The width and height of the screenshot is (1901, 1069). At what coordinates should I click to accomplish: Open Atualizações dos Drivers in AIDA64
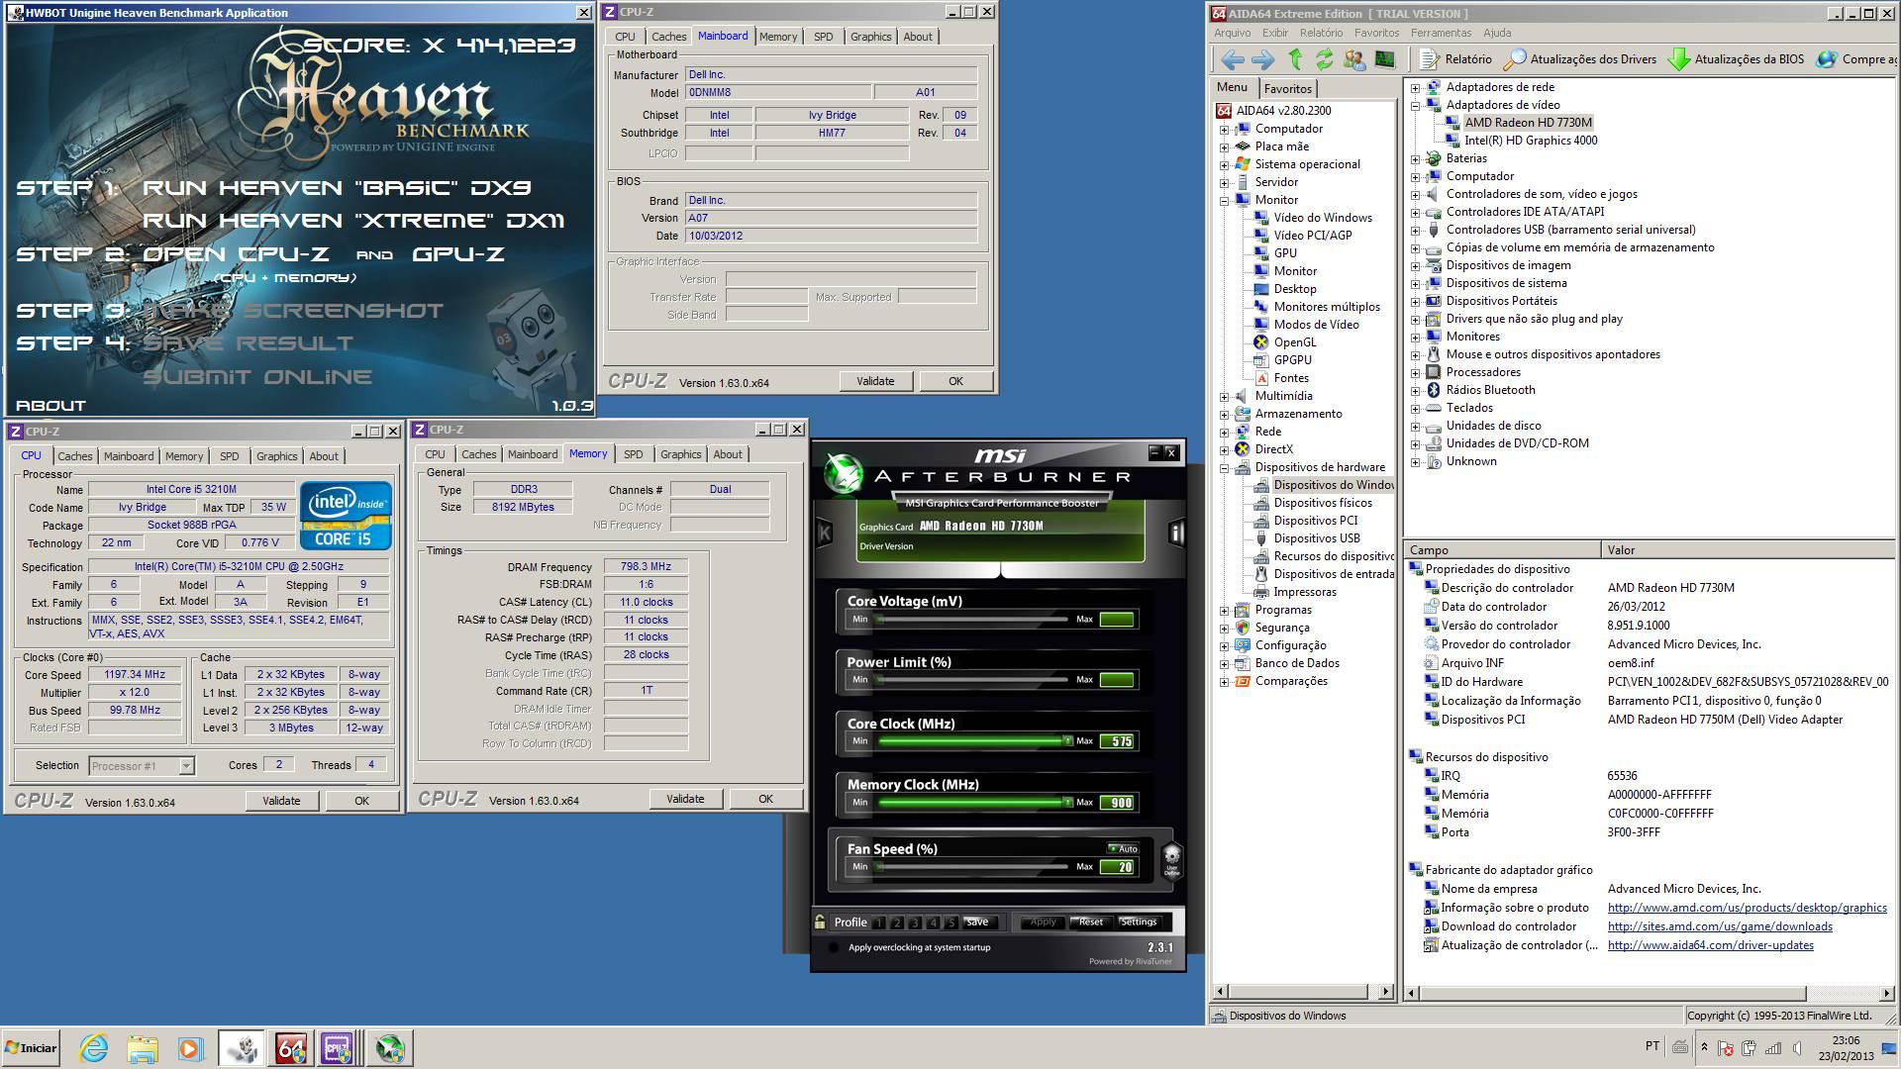1580,59
